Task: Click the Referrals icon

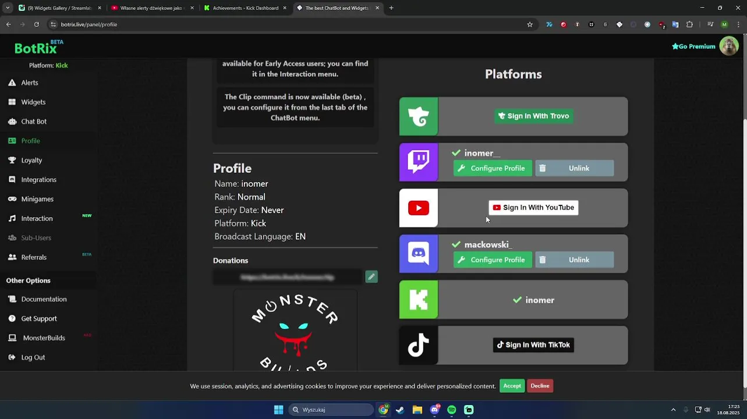Action: (12, 257)
